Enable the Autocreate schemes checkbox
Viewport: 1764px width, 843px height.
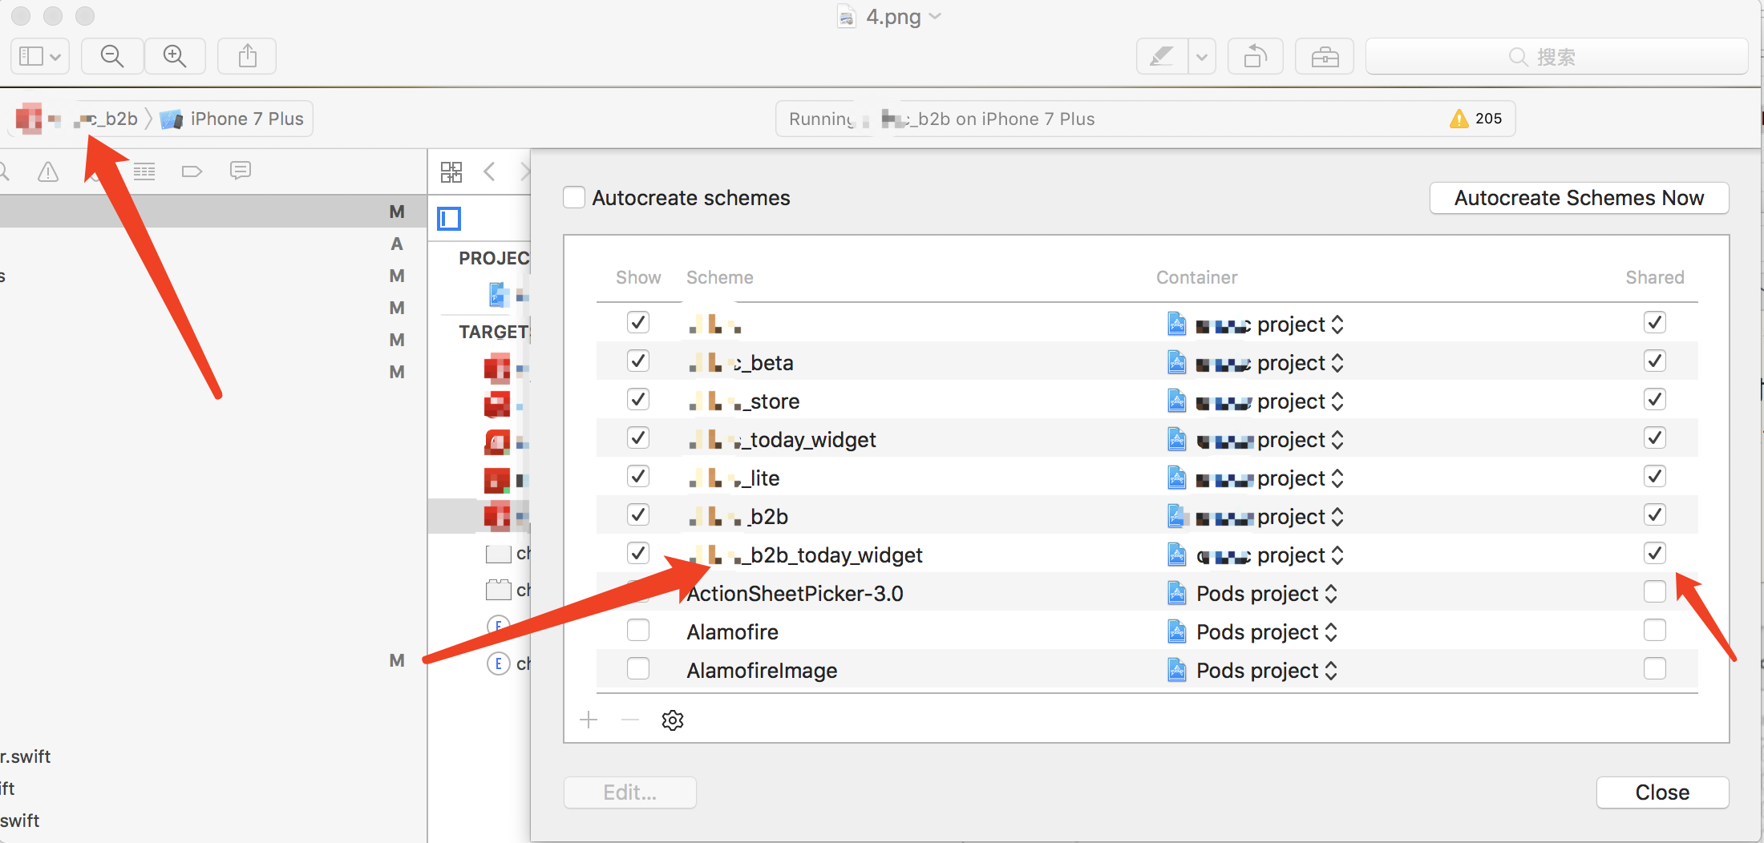tap(574, 197)
